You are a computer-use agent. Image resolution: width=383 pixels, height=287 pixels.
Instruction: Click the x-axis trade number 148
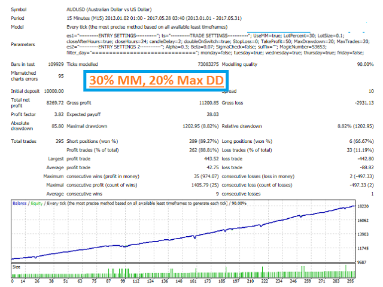179,282
